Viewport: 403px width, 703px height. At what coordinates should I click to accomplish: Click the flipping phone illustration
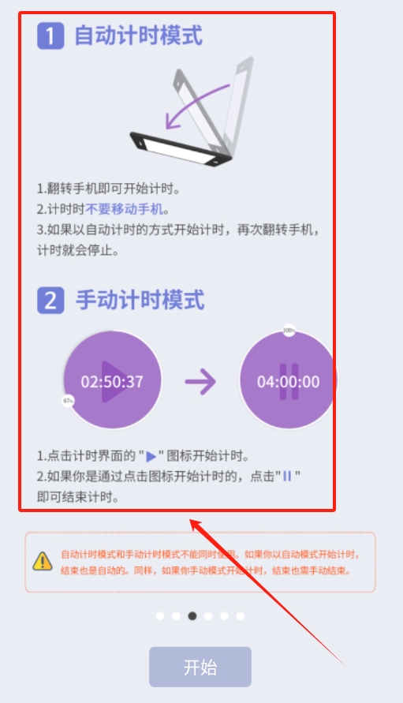192,112
